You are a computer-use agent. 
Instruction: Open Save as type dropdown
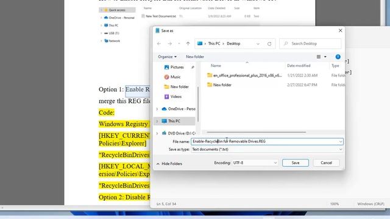pyautogui.click(x=267, y=150)
